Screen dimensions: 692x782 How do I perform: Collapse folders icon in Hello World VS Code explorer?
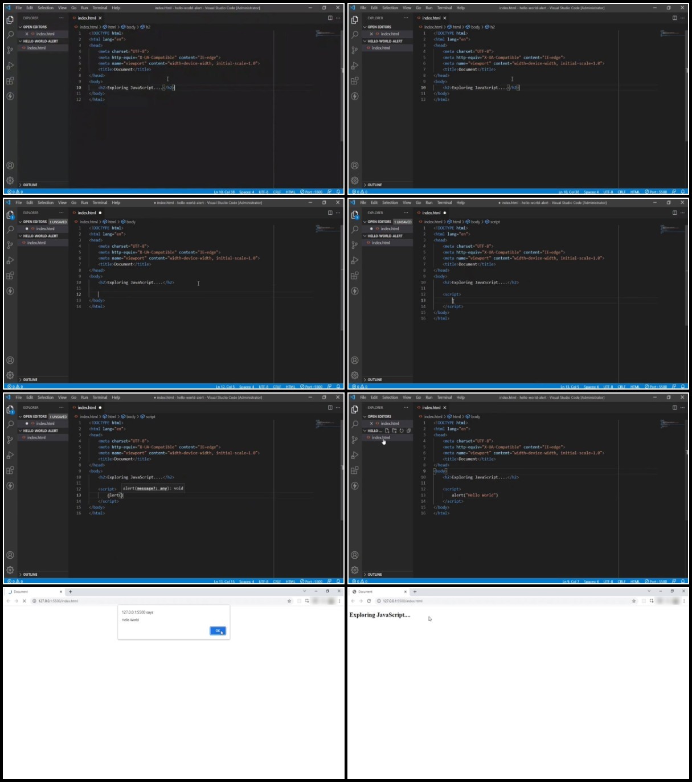pos(408,431)
